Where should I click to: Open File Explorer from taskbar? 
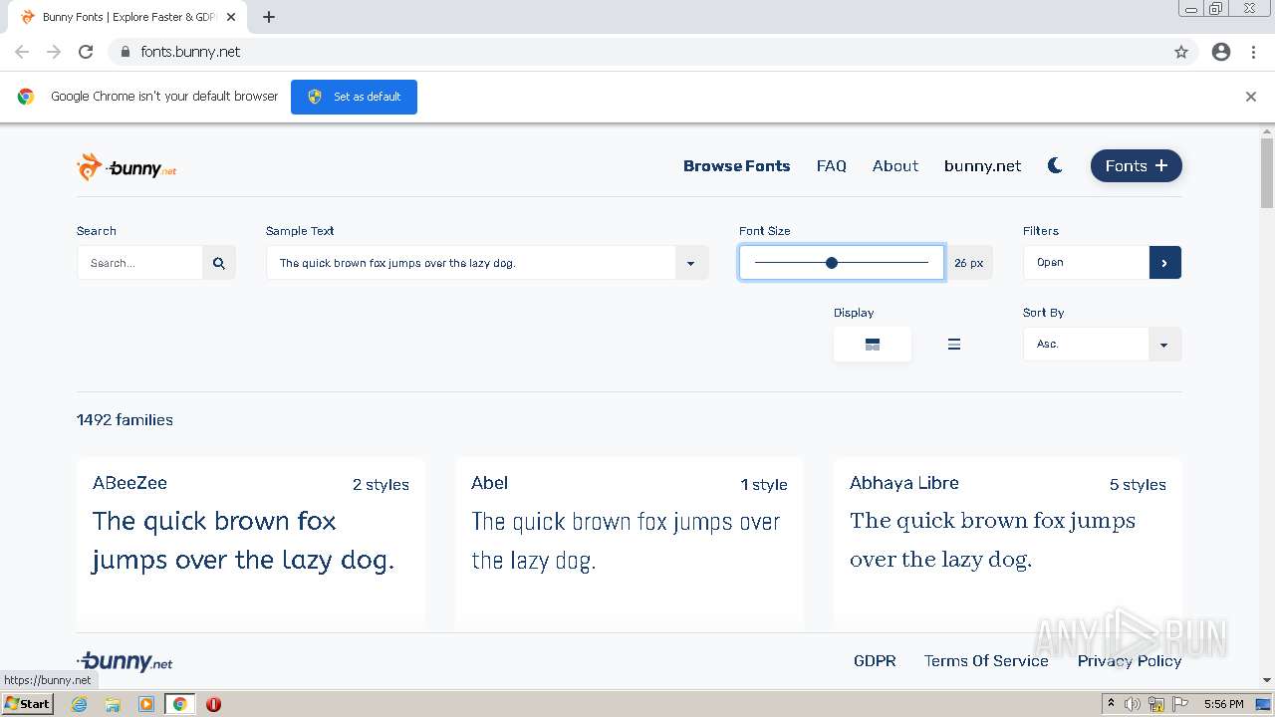click(113, 704)
